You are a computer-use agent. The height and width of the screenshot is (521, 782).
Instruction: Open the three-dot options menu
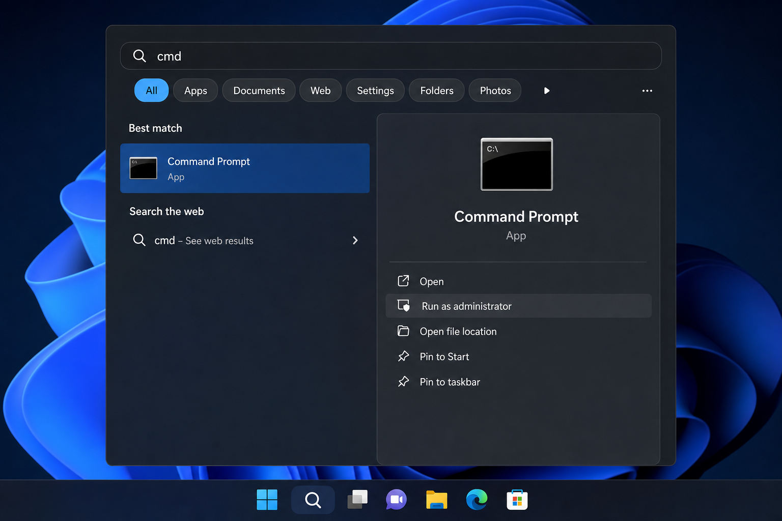coord(647,91)
